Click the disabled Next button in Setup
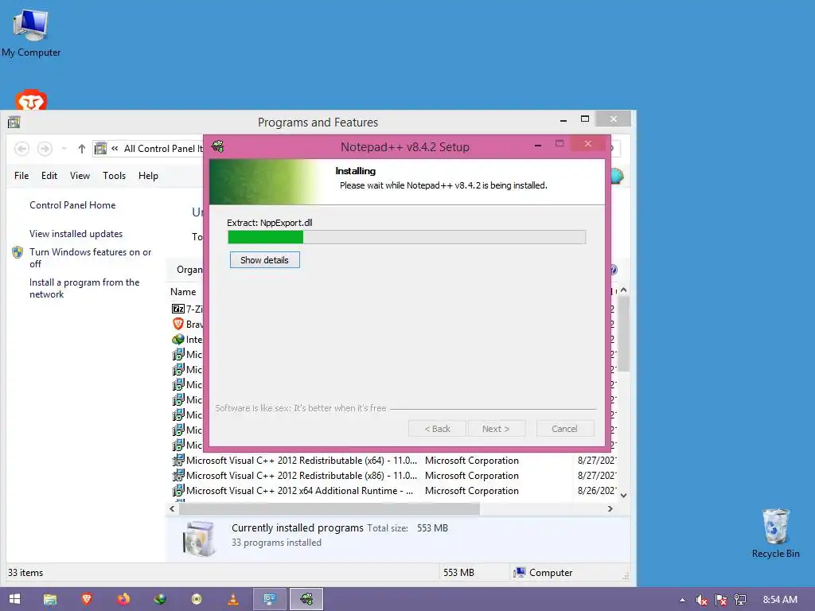 pyautogui.click(x=496, y=429)
